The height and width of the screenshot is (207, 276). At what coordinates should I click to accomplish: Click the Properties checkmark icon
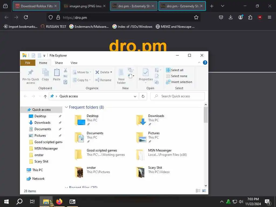pos(146,72)
